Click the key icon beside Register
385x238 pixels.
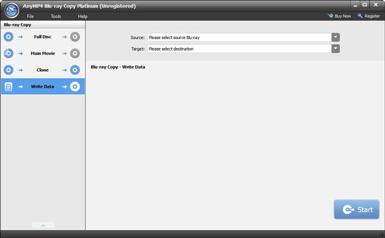coord(360,16)
